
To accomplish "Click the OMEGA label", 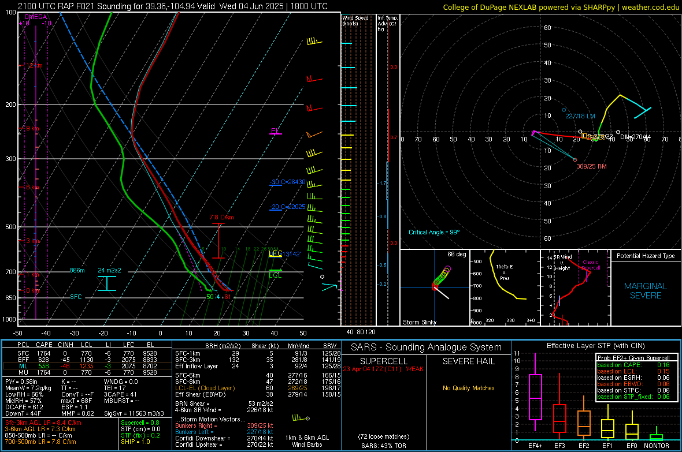I will [36, 17].
